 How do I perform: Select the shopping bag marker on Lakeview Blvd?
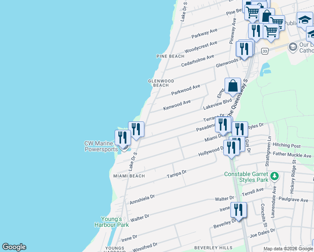(233, 87)
